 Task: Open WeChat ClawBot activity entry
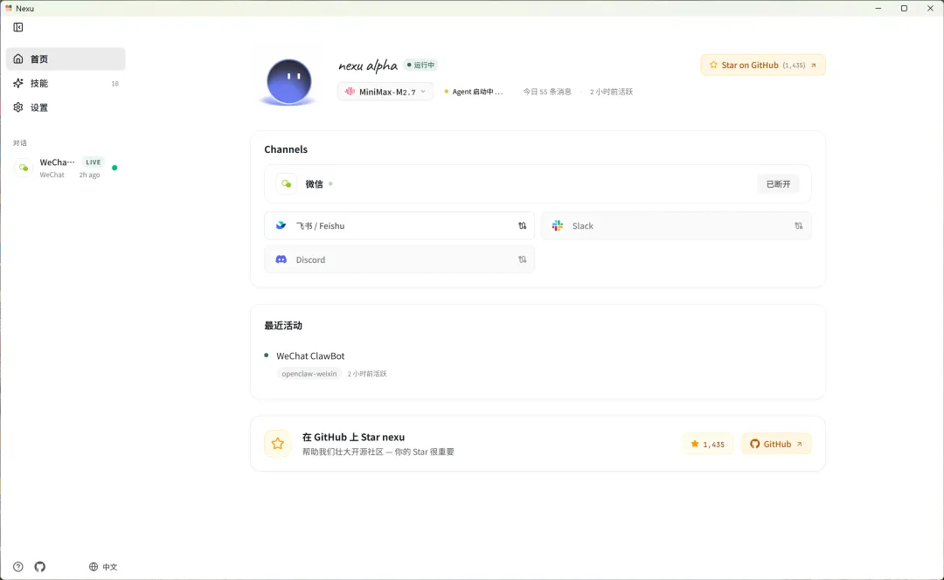(310, 356)
